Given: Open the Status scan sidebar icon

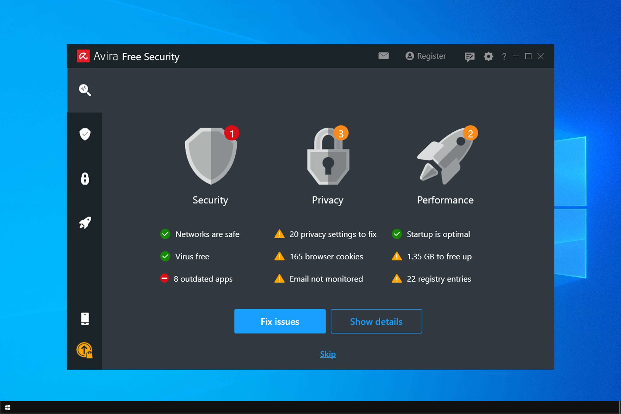Looking at the screenshot, I should (x=85, y=90).
